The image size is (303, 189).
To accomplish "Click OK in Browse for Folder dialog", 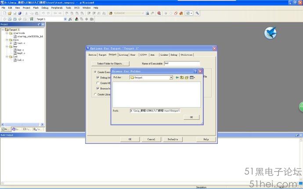I will click(191, 117).
